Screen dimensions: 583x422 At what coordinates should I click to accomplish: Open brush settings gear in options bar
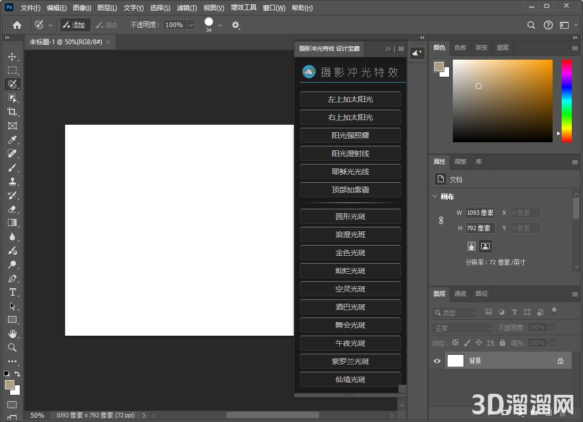235,25
